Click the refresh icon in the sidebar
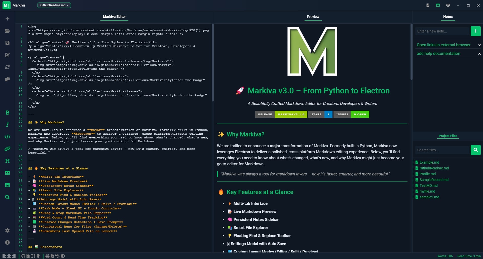The width and height of the screenshot is (483, 259). tap(7, 67)
